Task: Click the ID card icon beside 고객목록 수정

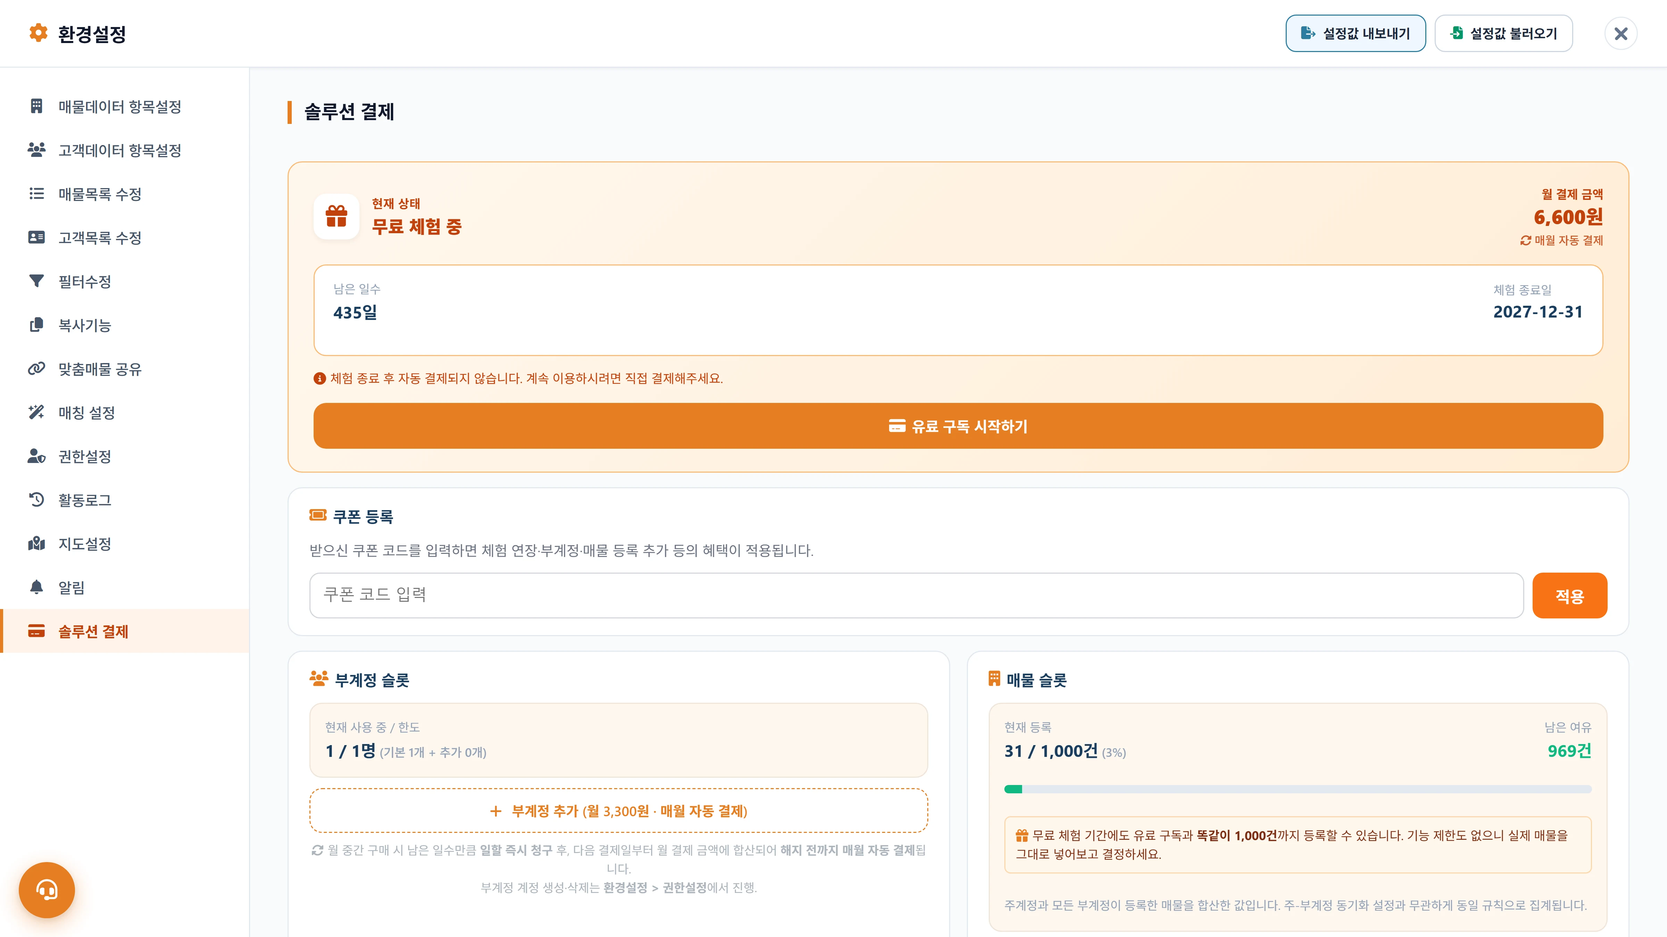Action: 36,237
